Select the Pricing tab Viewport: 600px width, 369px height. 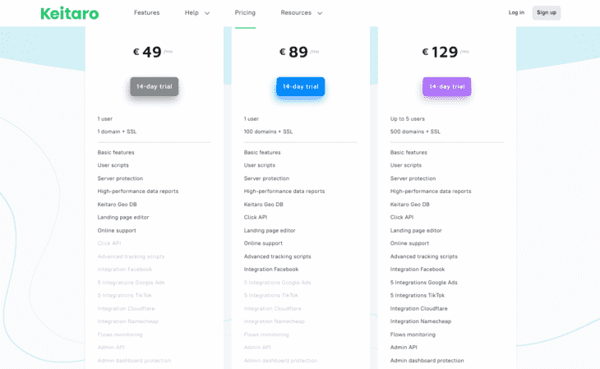(x=245, y=12)
